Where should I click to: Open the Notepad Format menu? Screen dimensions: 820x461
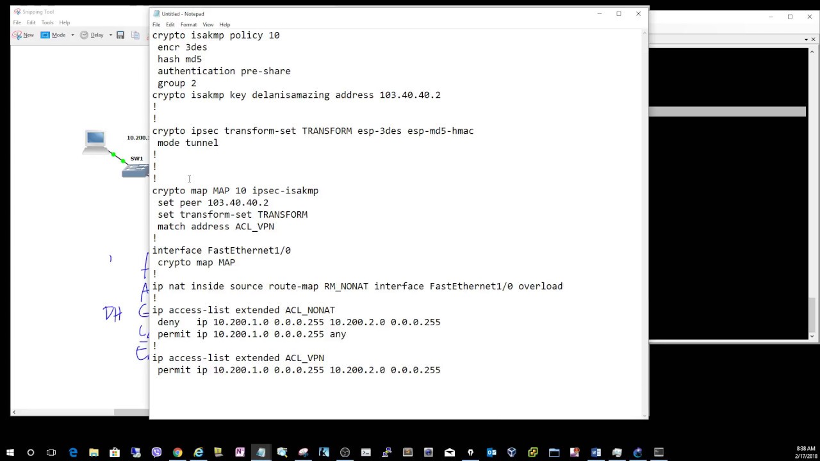pyautogui.click(x=188, y=24)
